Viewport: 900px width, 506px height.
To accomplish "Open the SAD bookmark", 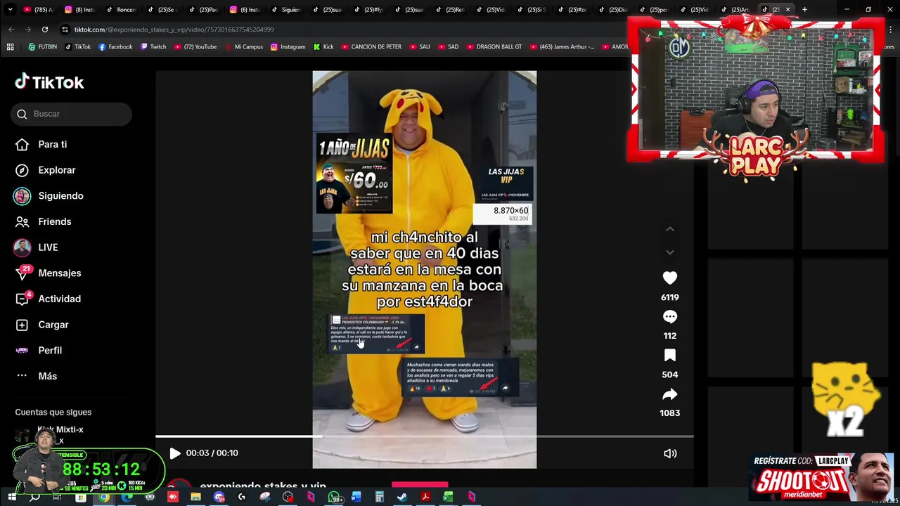I will 448,47.
